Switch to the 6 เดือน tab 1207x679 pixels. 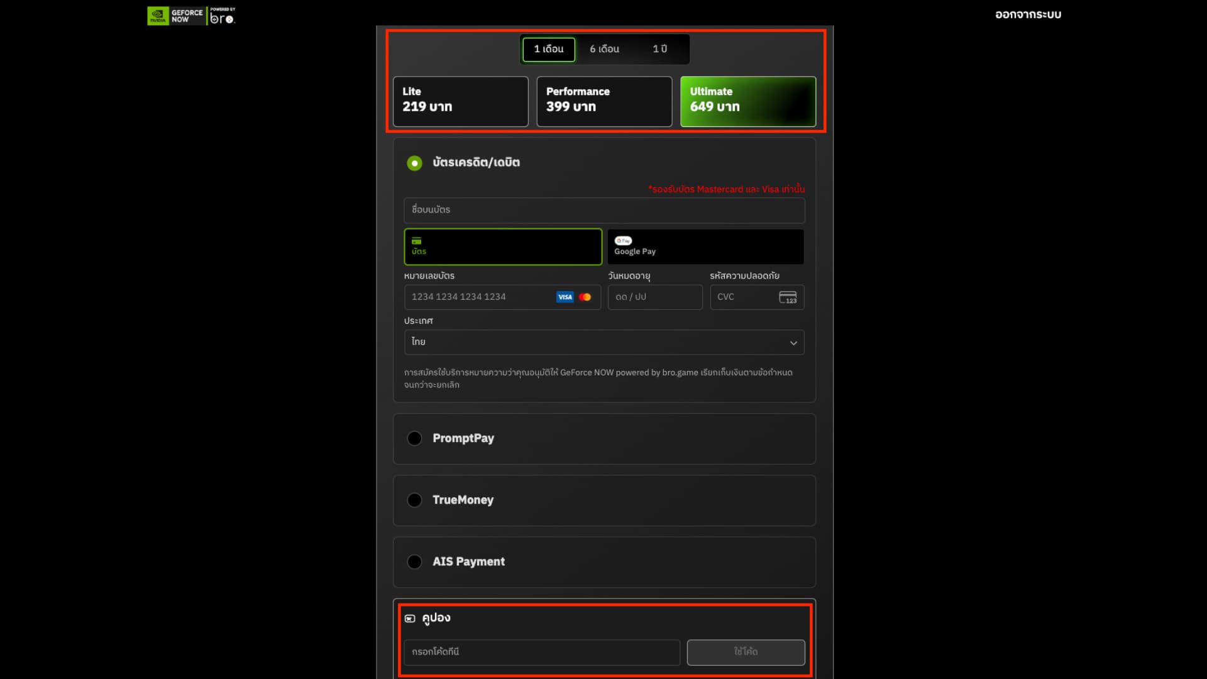(x=603, y=49)
